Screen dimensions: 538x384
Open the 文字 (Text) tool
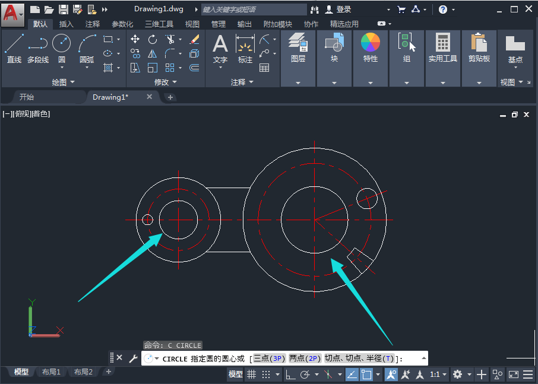(220, 48)
